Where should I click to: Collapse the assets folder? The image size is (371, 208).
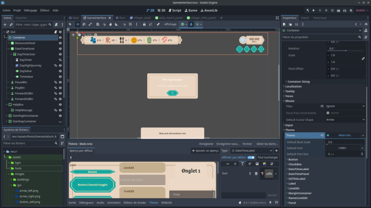click(x=6, y=157)
